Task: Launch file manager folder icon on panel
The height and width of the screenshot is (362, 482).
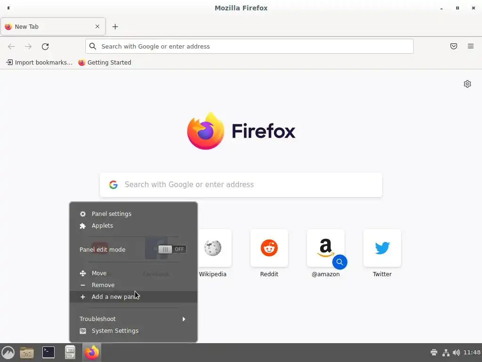Action: (x=27, y=353)
